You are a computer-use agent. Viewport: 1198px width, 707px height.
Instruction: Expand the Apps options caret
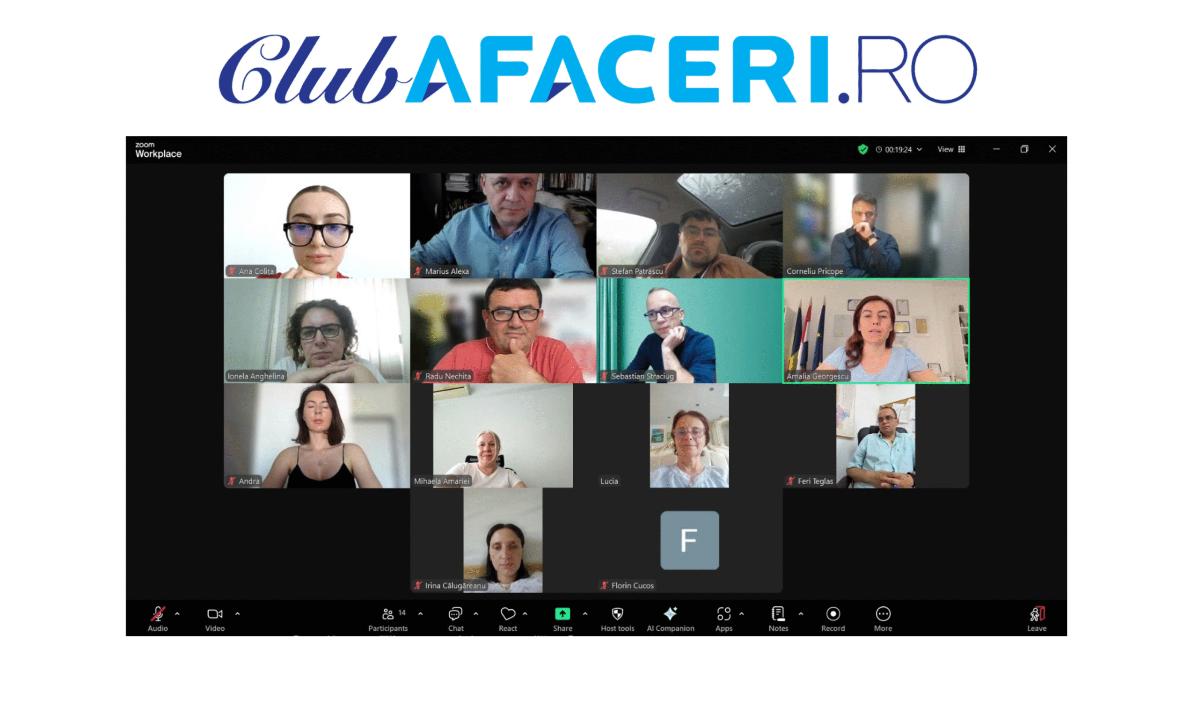pos(742,614)
